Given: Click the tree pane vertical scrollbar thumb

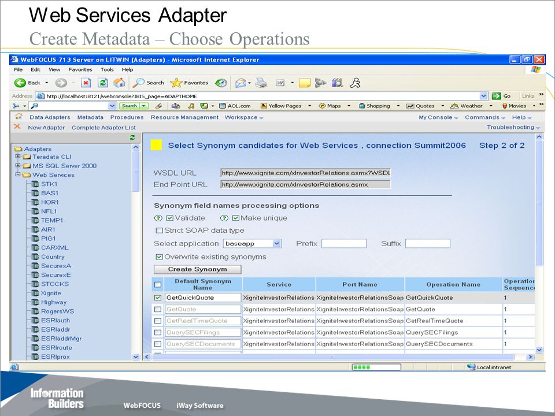Looking at the screenshot, I should tap(136, 170).
